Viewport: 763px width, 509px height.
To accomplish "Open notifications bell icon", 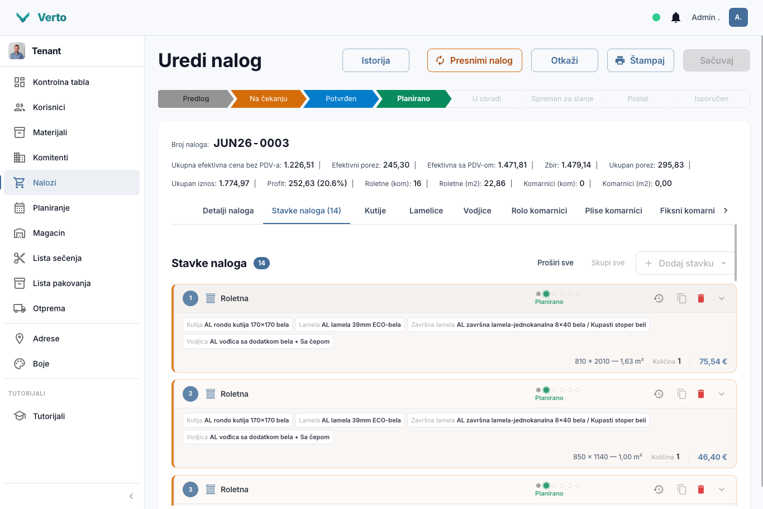I will 676,17.
